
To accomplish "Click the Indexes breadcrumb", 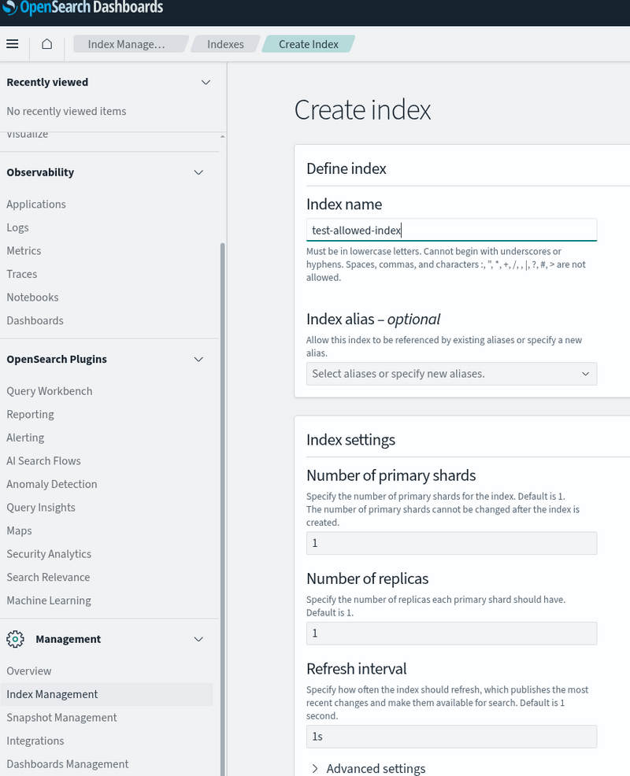I will pyautogui.click(x=225, y=44).
